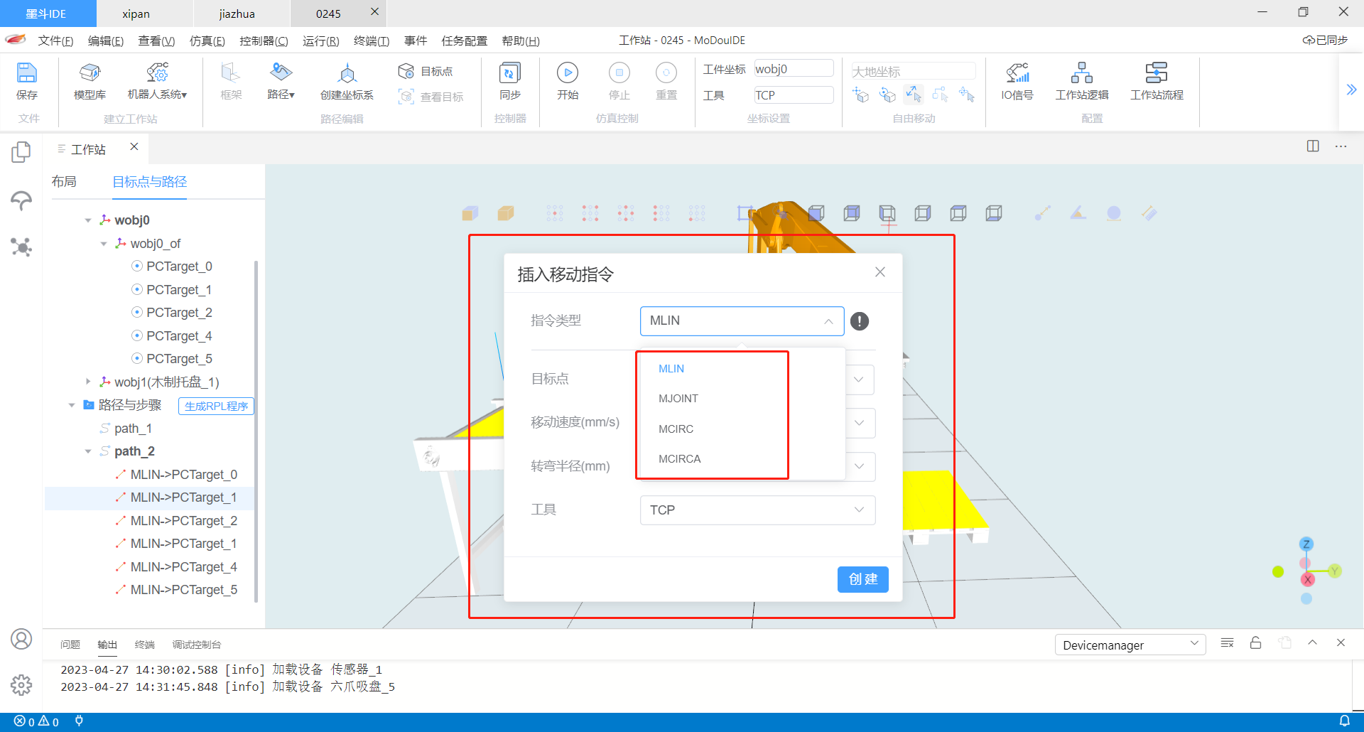Choose MCIRCA option in the dropdown list

tap(679, 459)
